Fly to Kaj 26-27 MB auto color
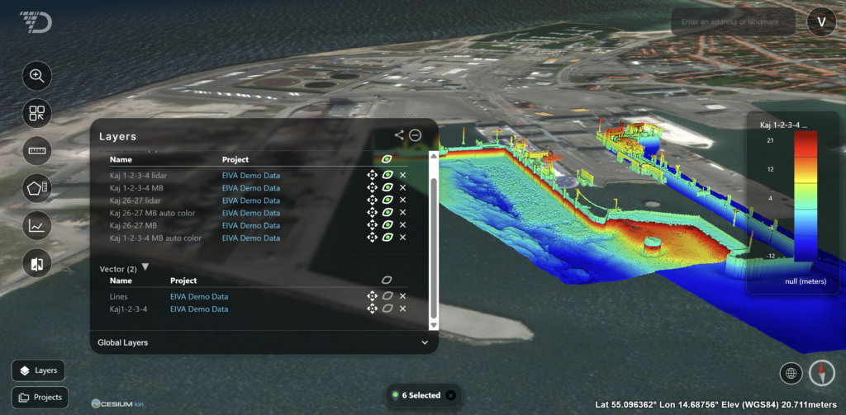The height and width of the screenshot is (415, 846). pos(372,212)
